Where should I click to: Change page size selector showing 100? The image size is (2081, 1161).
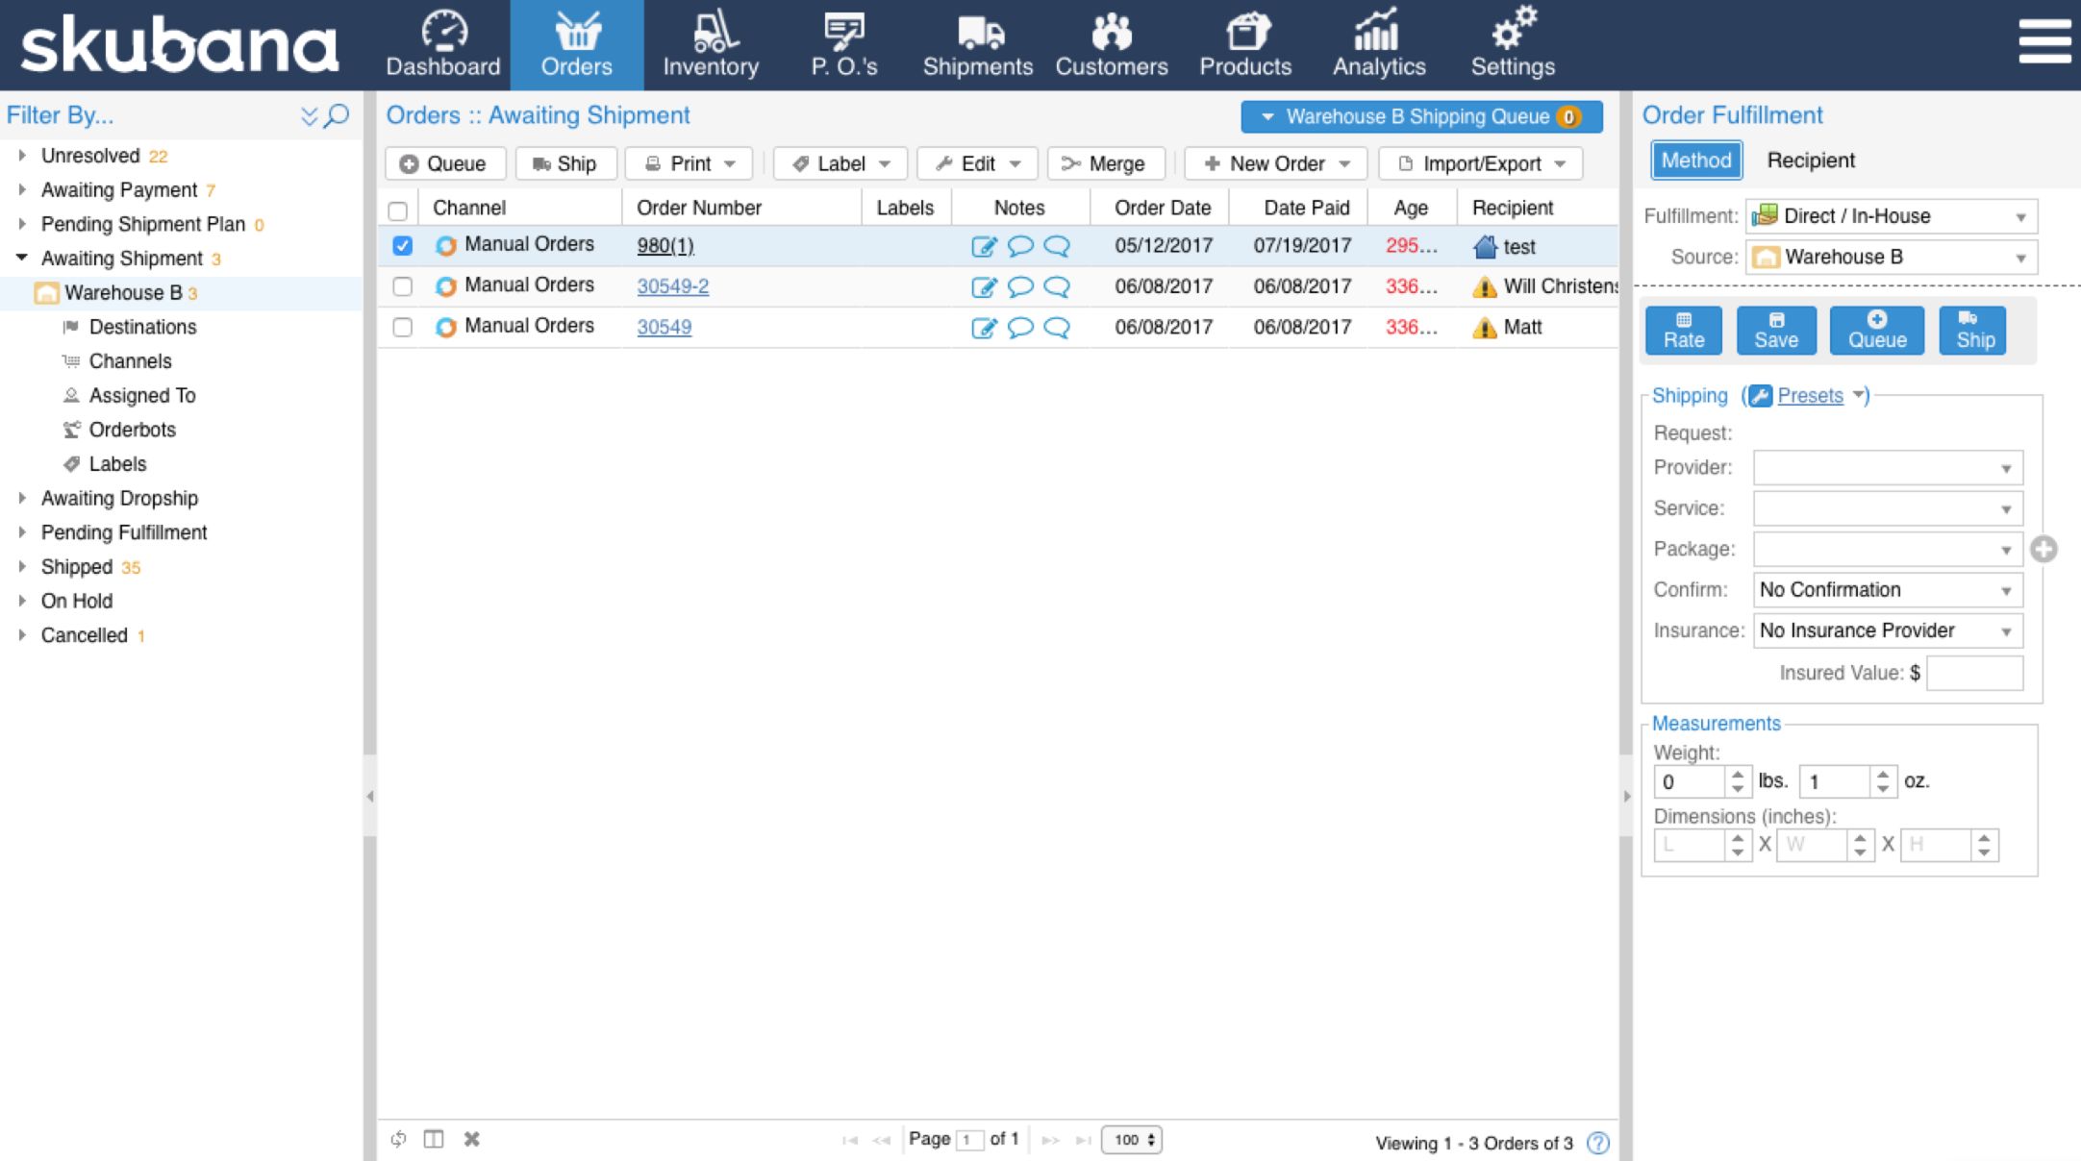(x=1132, y=1140)
